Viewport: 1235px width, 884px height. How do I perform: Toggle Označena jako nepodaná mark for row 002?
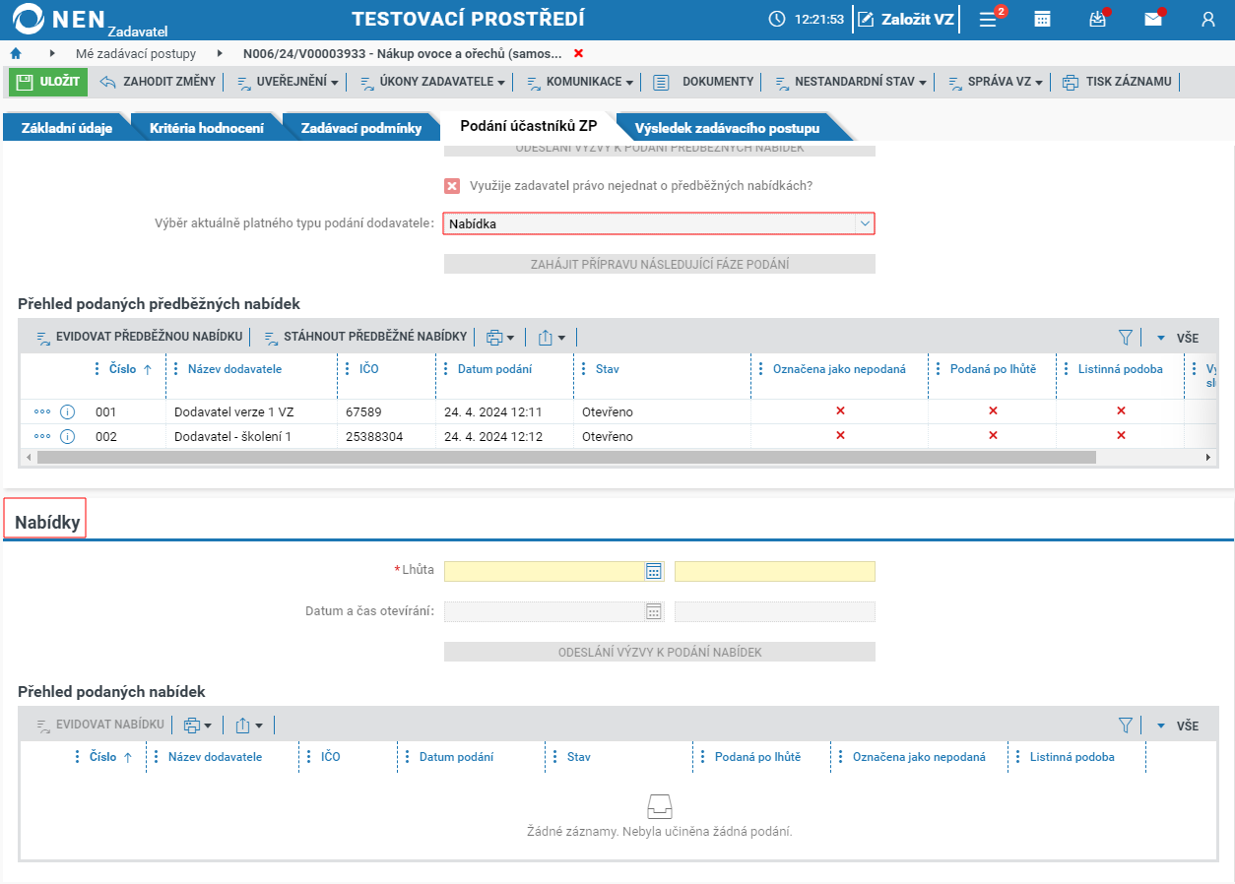[840, 435]
